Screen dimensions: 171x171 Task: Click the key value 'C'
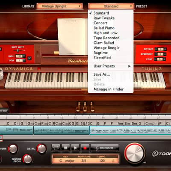tap(61, 161)
